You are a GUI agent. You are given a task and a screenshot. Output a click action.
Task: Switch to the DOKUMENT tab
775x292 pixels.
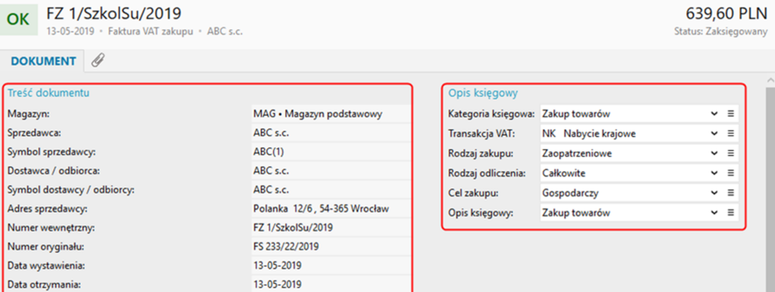click(43, 61)
